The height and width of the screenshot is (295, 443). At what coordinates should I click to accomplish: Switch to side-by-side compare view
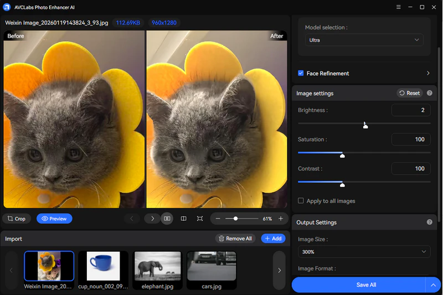(167, 219)
